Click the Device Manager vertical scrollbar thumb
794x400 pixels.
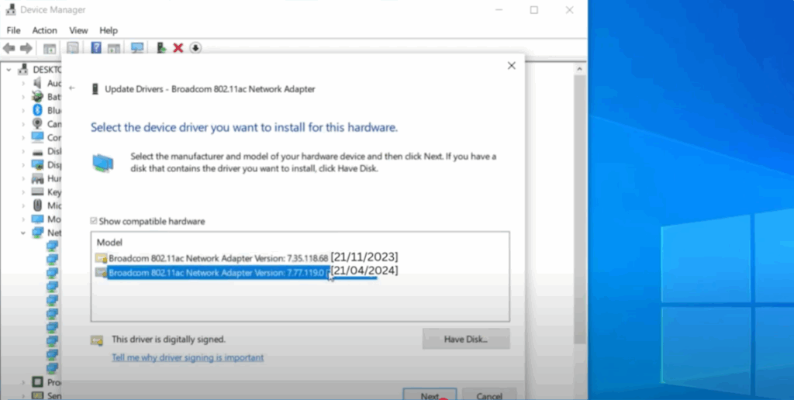[580, 209]
